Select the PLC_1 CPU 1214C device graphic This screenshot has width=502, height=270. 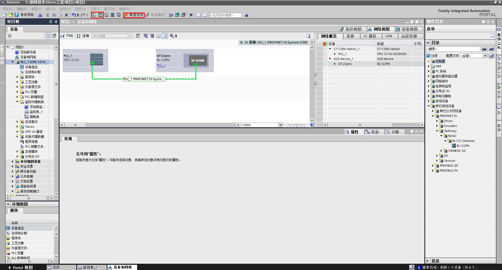[x=96, y=59]
